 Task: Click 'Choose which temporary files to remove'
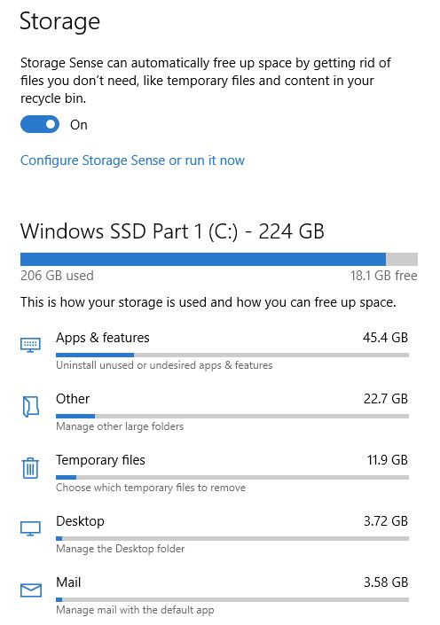(x=151, y=488)
